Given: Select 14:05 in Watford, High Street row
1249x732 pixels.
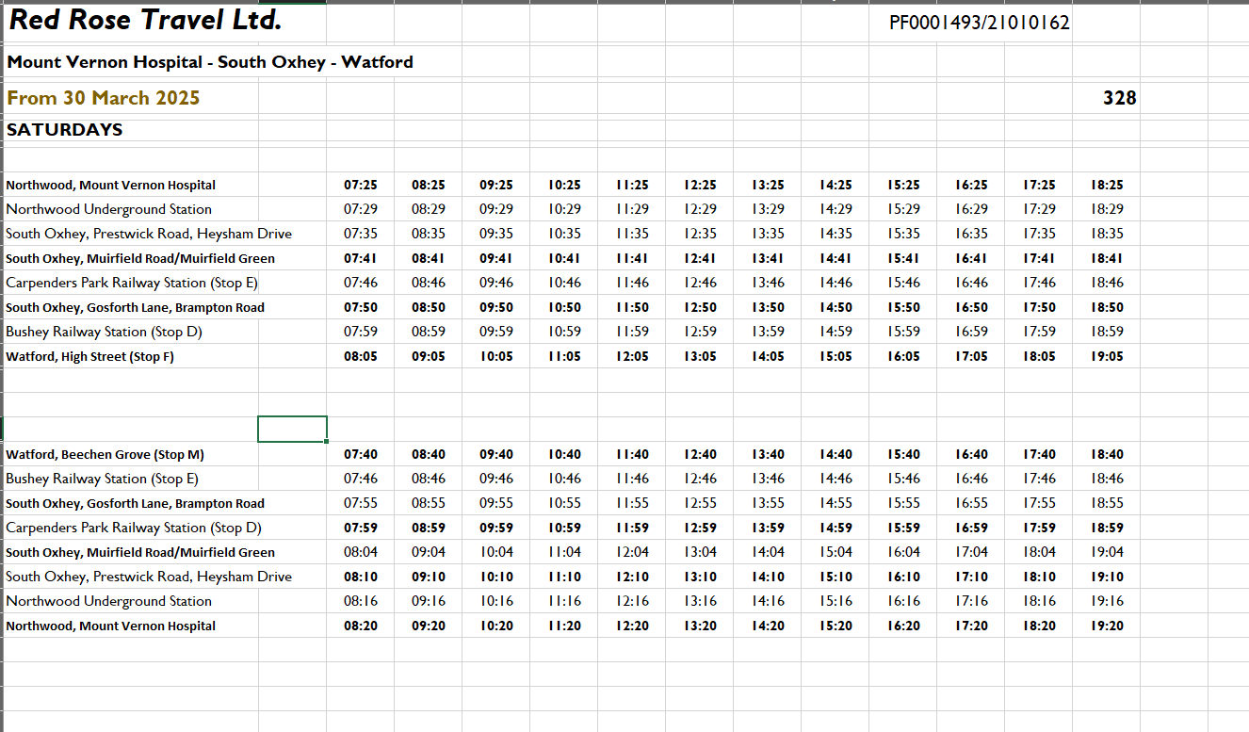Looking at the screenshot, I should 768,356.
